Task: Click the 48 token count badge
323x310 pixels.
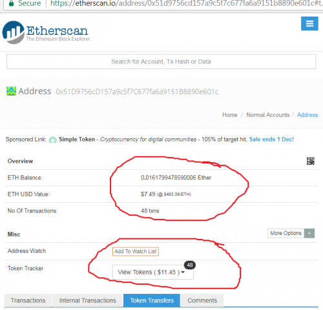Action: 190,265
